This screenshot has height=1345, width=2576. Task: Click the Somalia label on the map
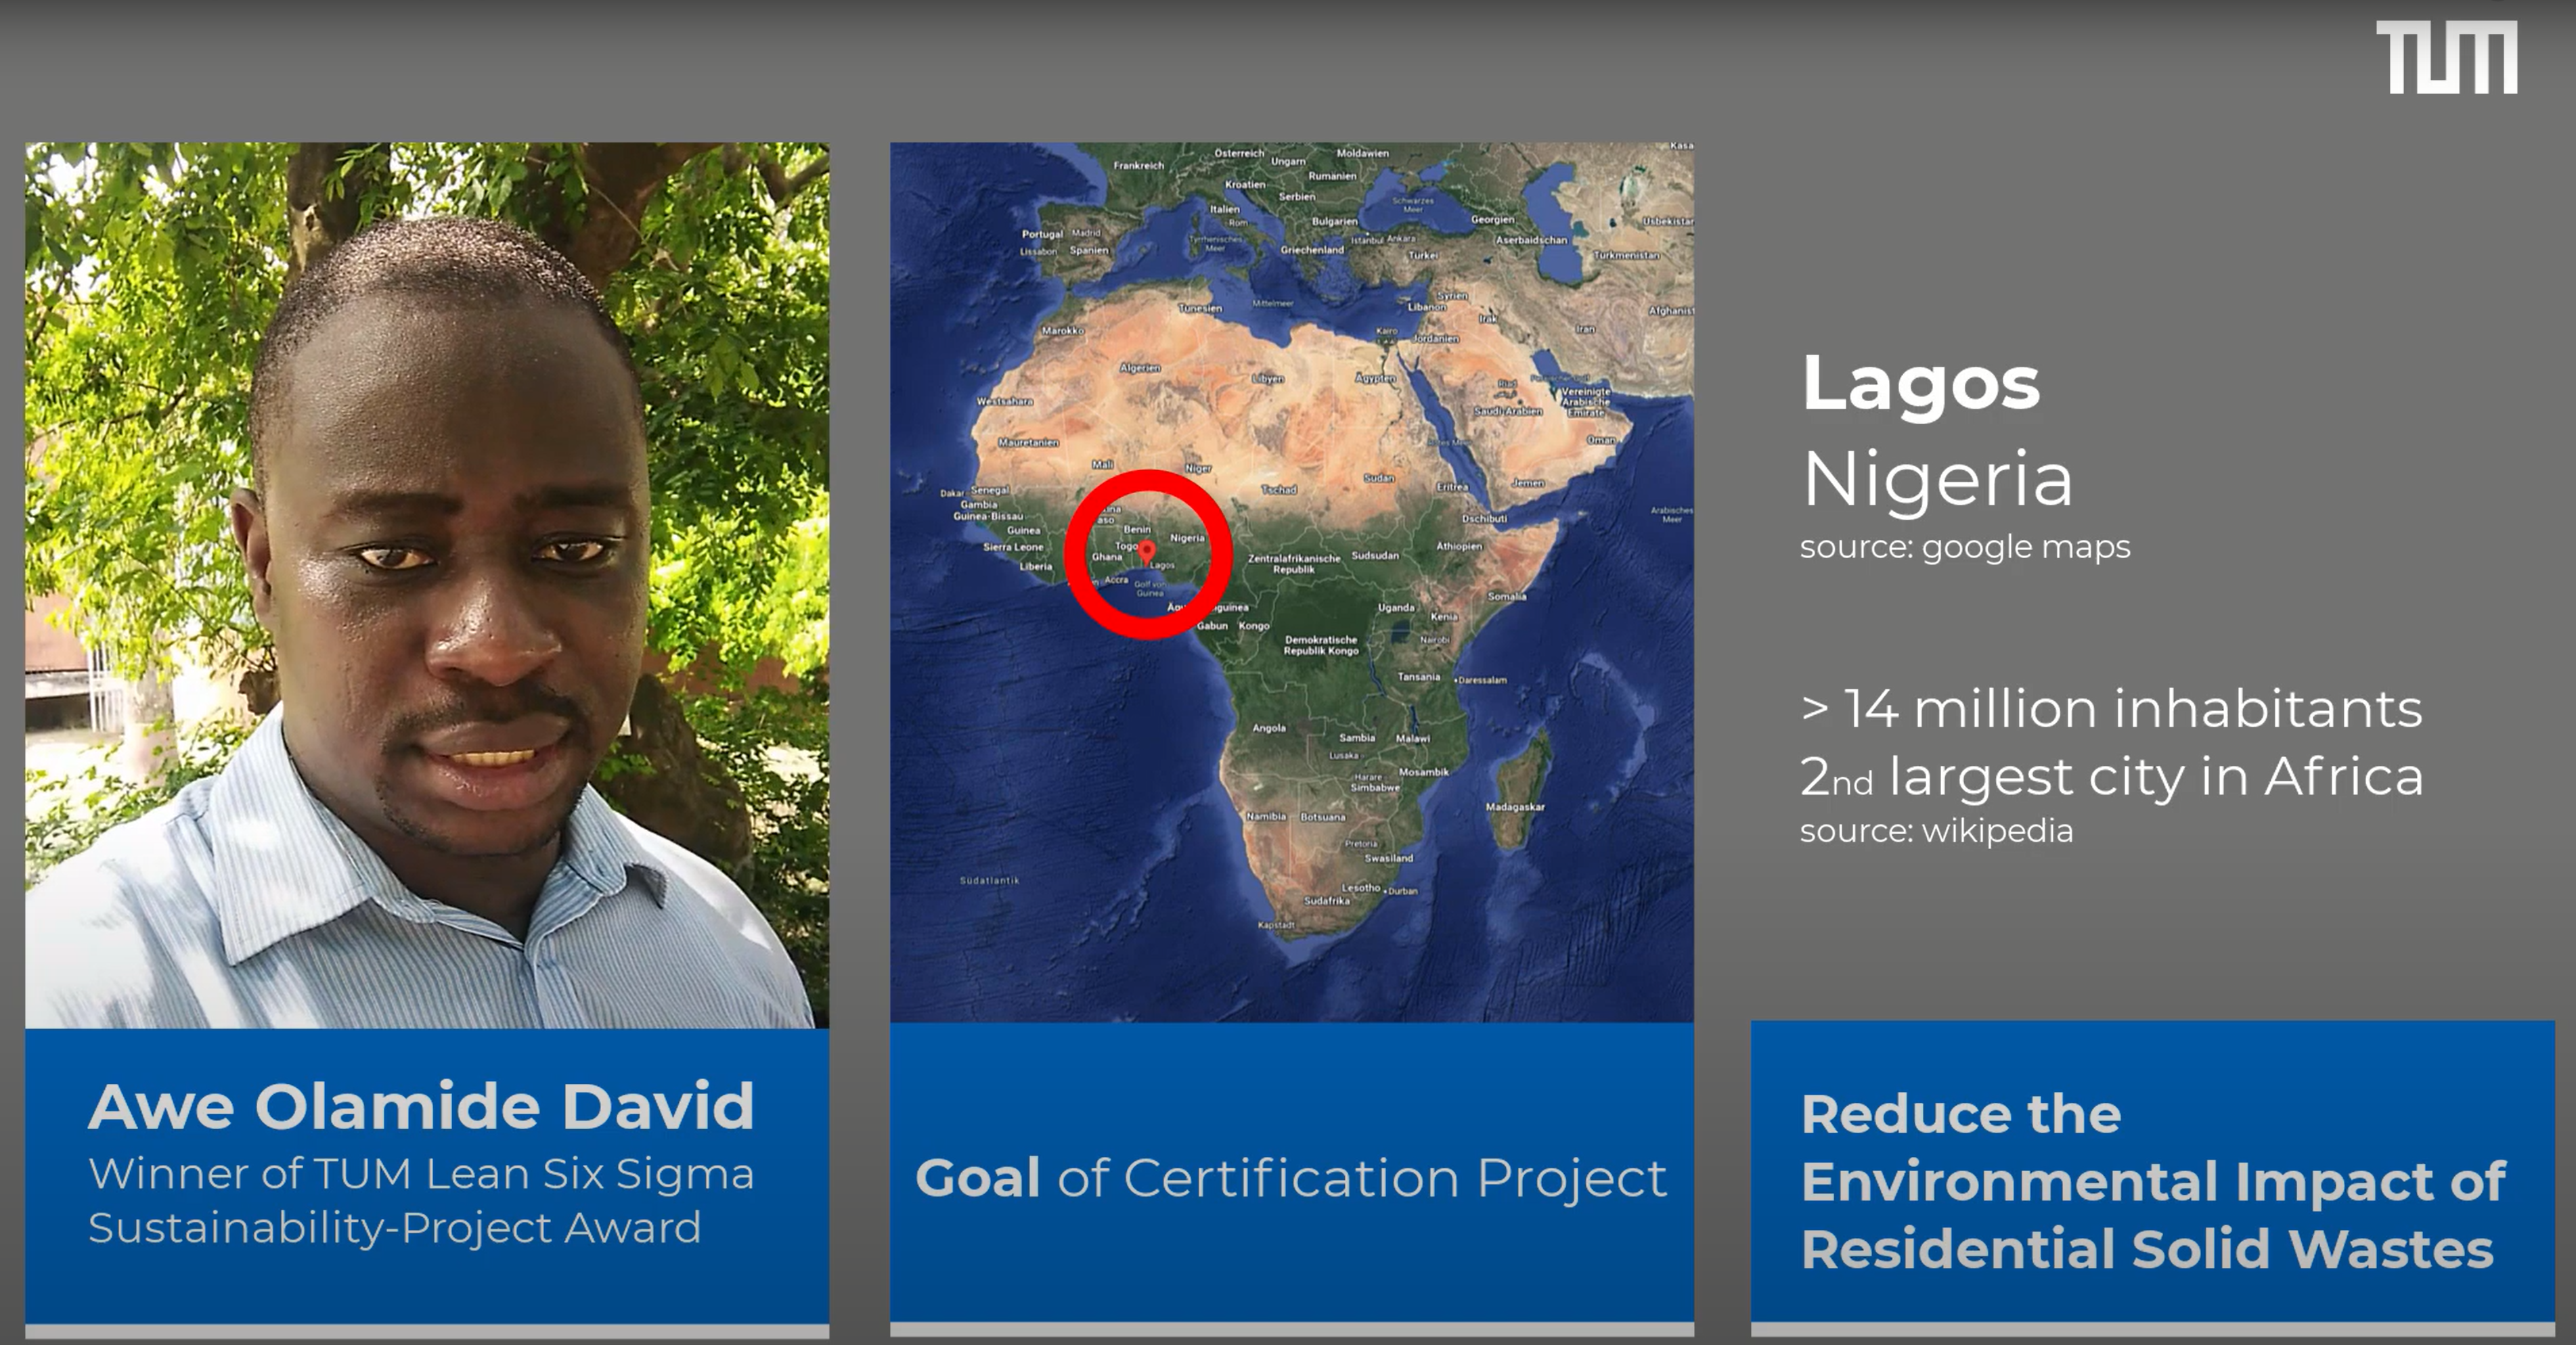pos(1507,597)
